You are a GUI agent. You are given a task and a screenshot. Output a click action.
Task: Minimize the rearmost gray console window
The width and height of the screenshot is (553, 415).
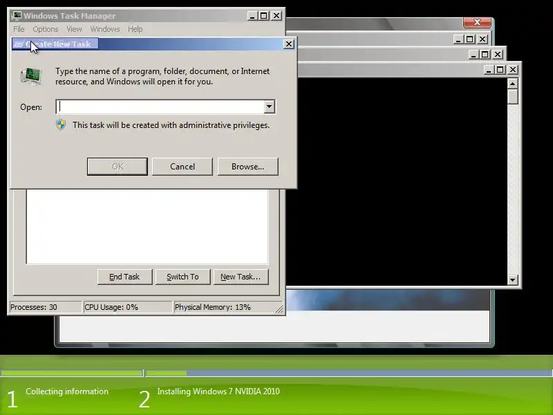tap(458, 39)
